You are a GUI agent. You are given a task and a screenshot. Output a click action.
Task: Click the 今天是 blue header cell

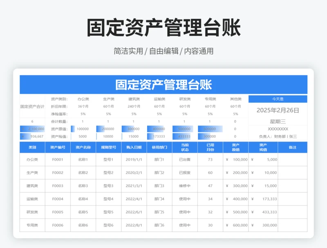pos(278,99)
